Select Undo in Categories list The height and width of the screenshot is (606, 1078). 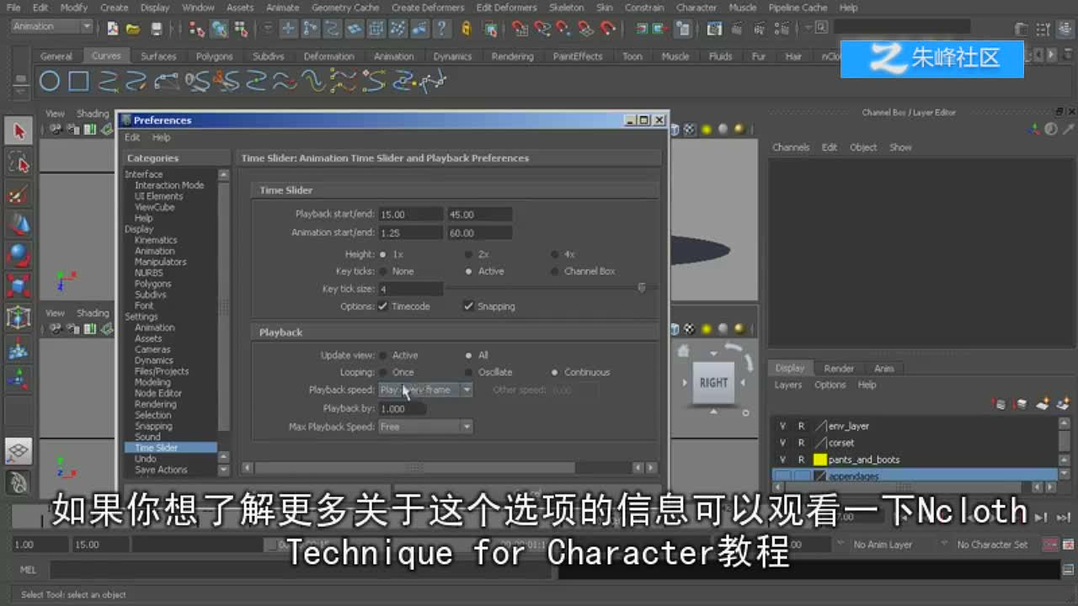[x=145, y=459]
